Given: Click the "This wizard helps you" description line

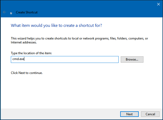Looking at the screenshot, I should 79,38.
